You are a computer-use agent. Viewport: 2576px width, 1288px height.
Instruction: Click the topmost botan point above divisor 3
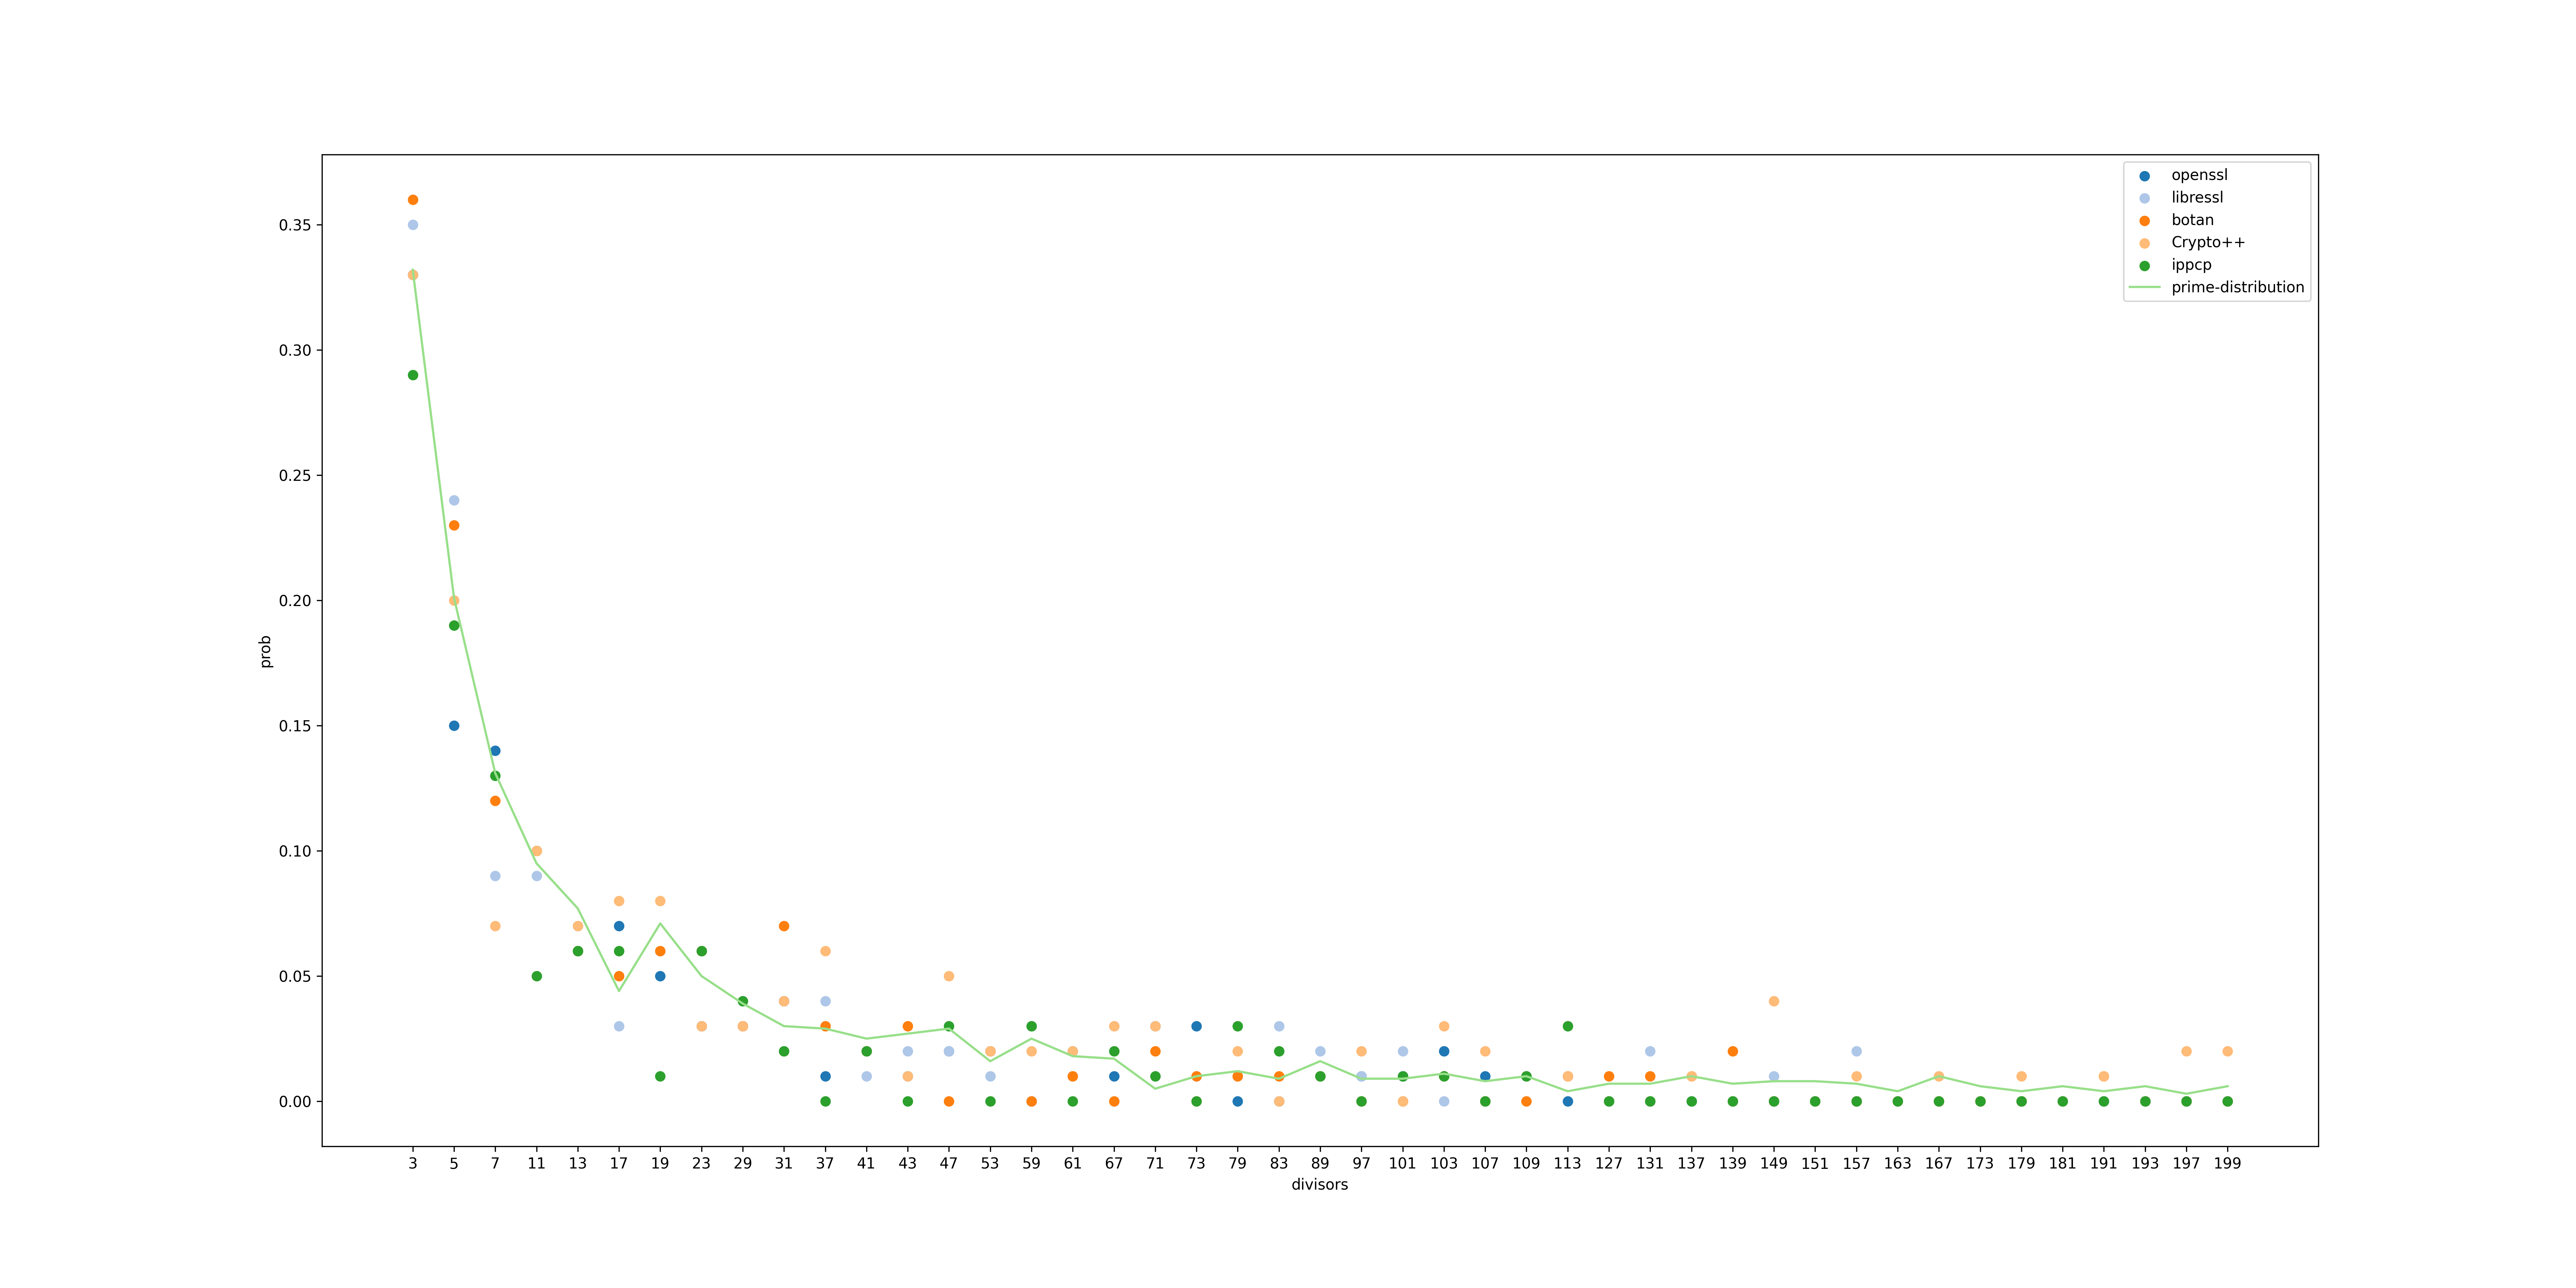click(413, 200)
